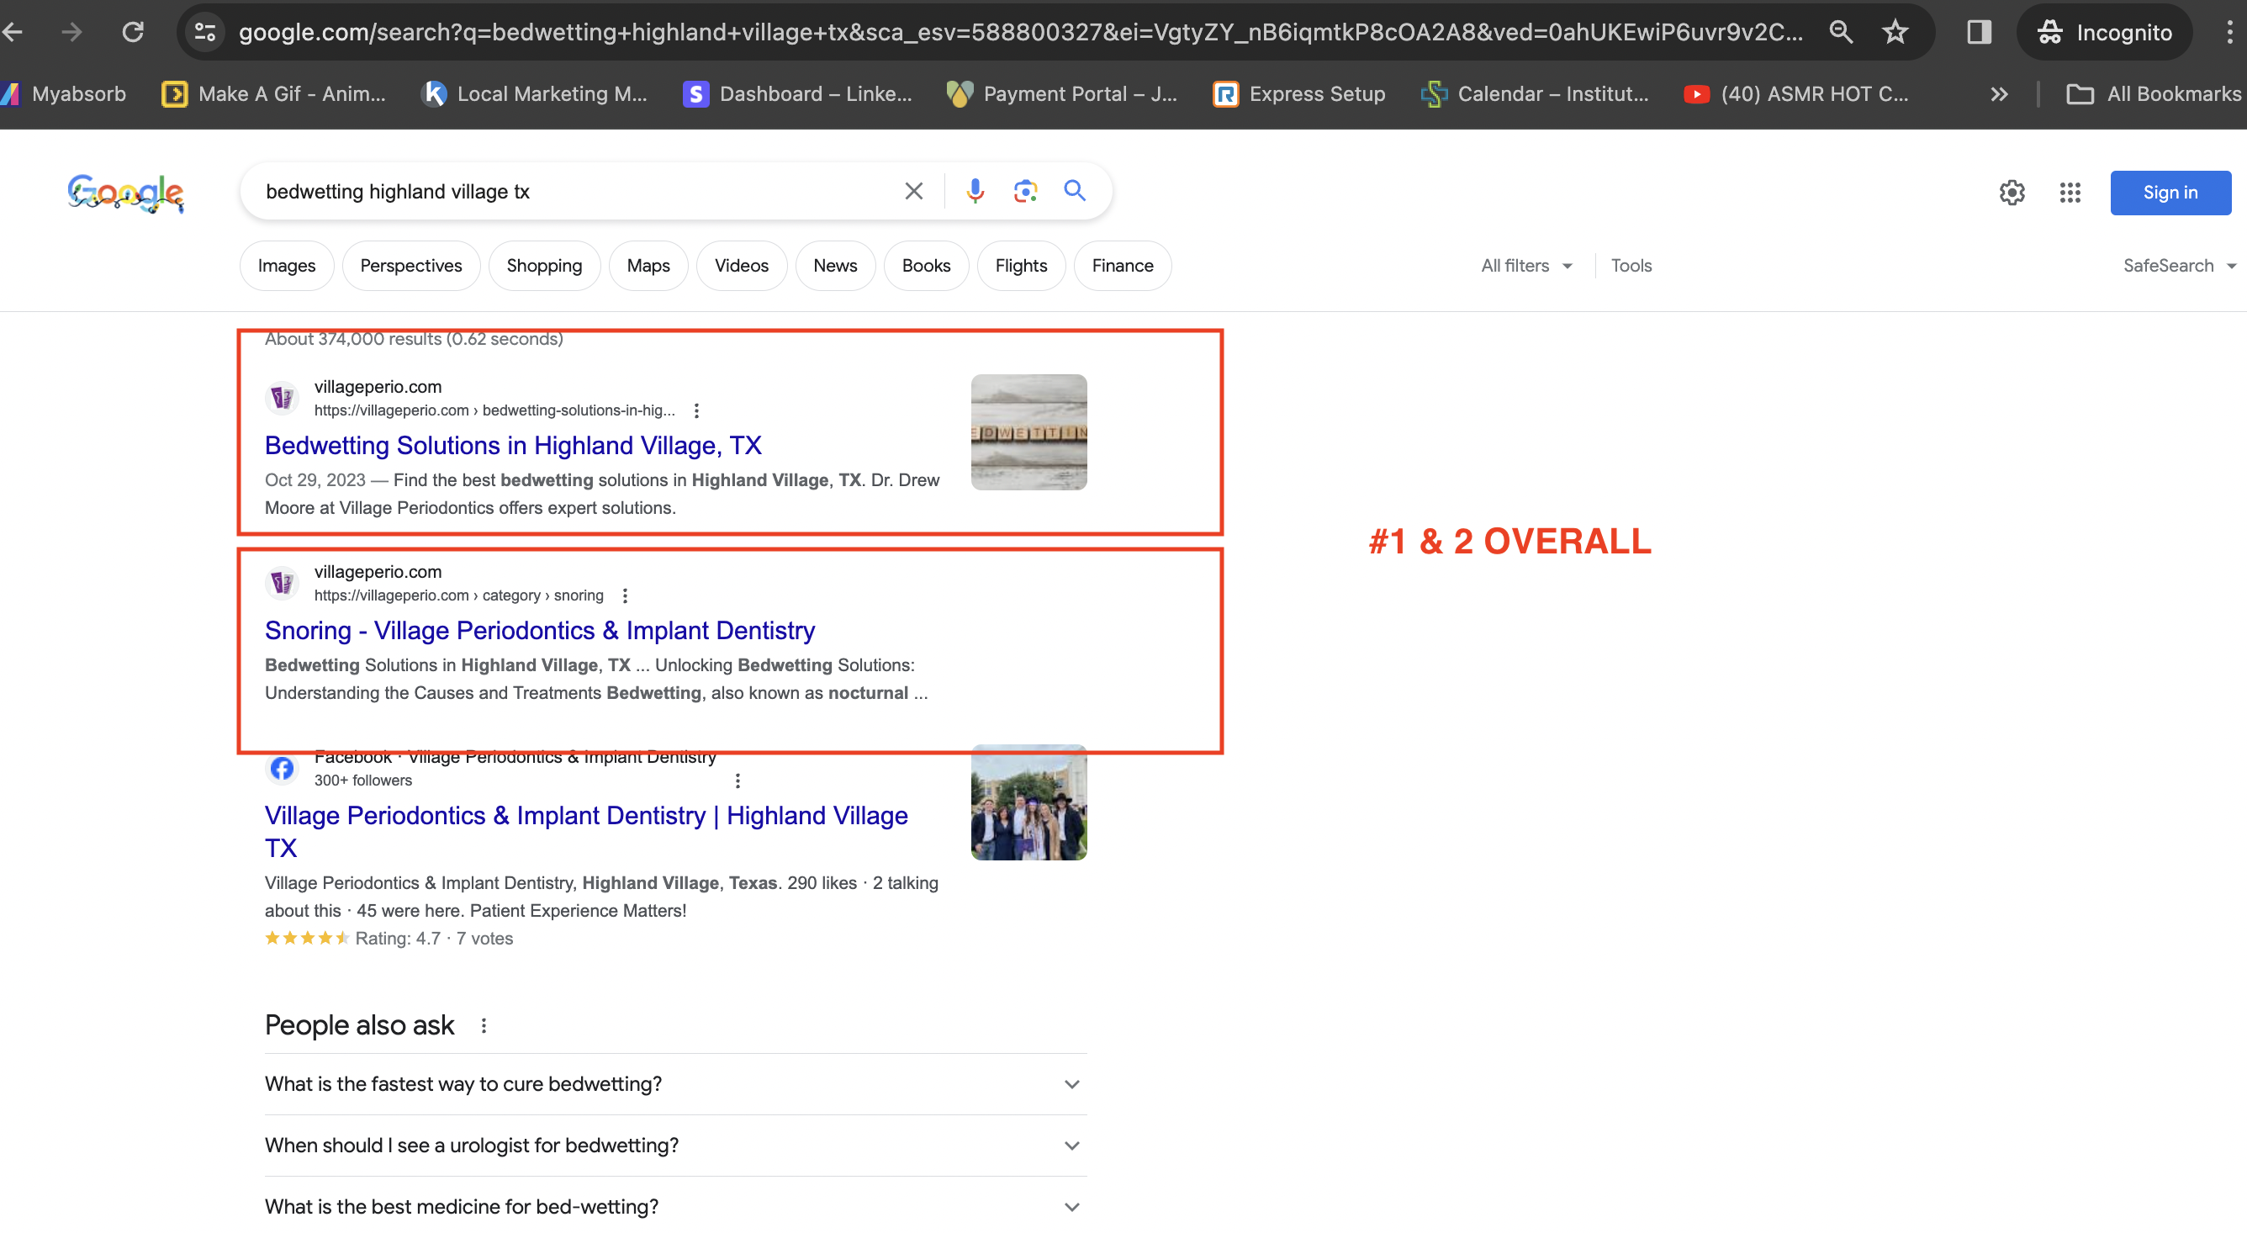Viewport: 2247px width, 1233px height.
Task: Switch to the Books tab
Action: (926, 265)
